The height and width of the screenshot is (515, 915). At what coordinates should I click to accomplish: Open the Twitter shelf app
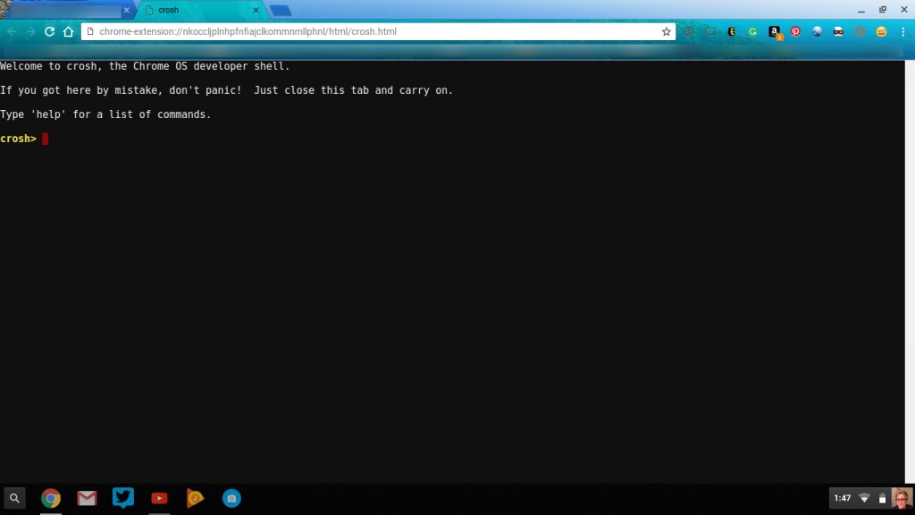123,497
